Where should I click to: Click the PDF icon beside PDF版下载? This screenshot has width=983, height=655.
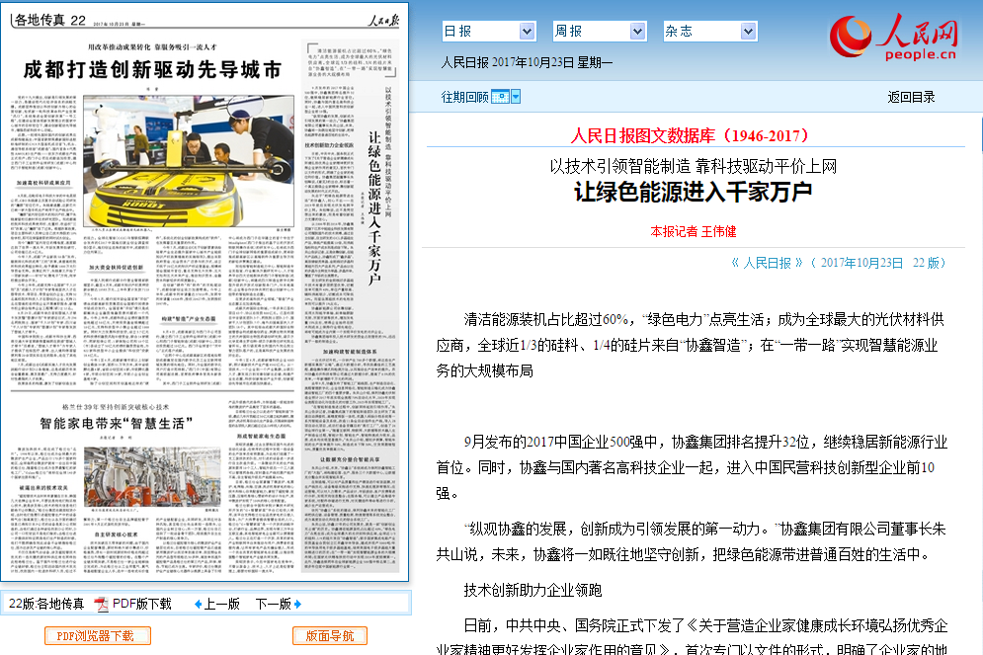tap(101, 604)
